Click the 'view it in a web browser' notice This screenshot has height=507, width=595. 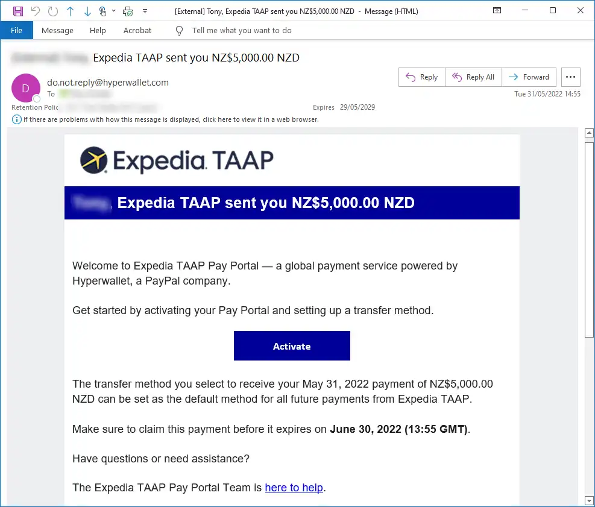point(171,119)
